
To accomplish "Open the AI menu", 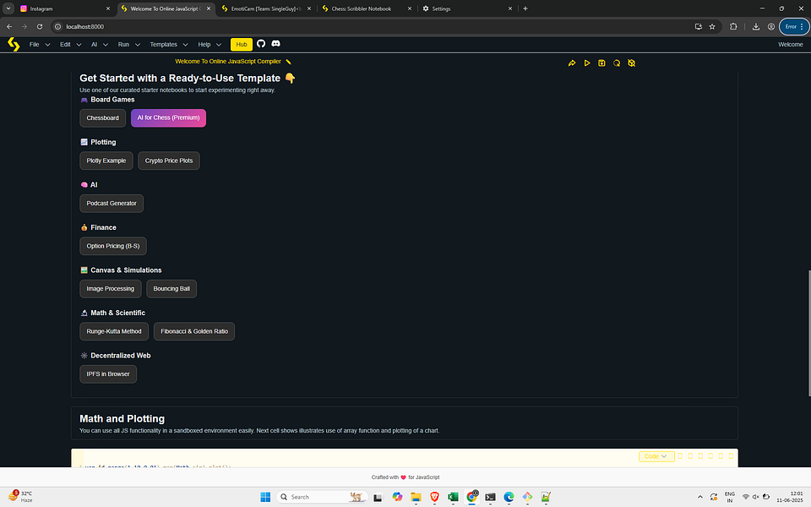I will point(100,45).
